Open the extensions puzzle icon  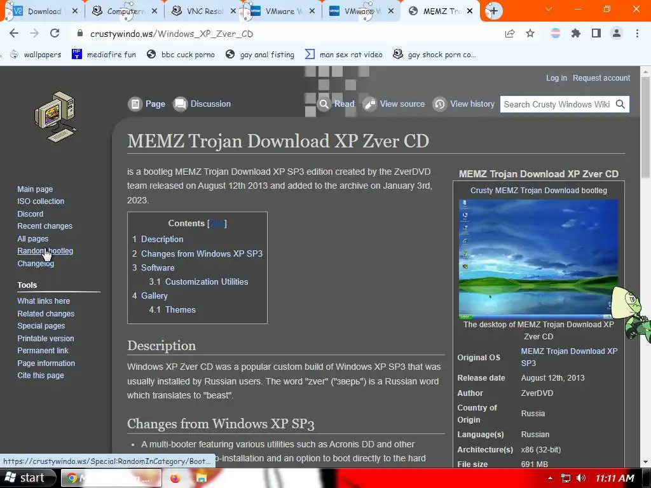coord(575,33)
